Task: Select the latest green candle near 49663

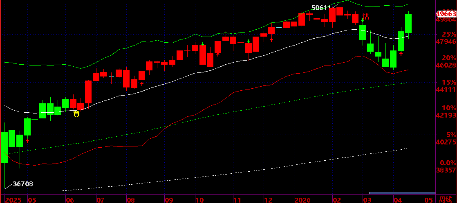Action: [408, 24]
